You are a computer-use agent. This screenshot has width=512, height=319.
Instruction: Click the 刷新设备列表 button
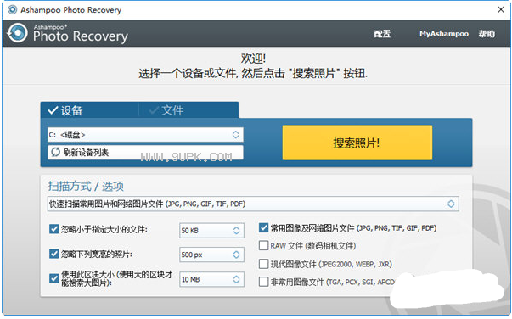click(x=145, y=152)
